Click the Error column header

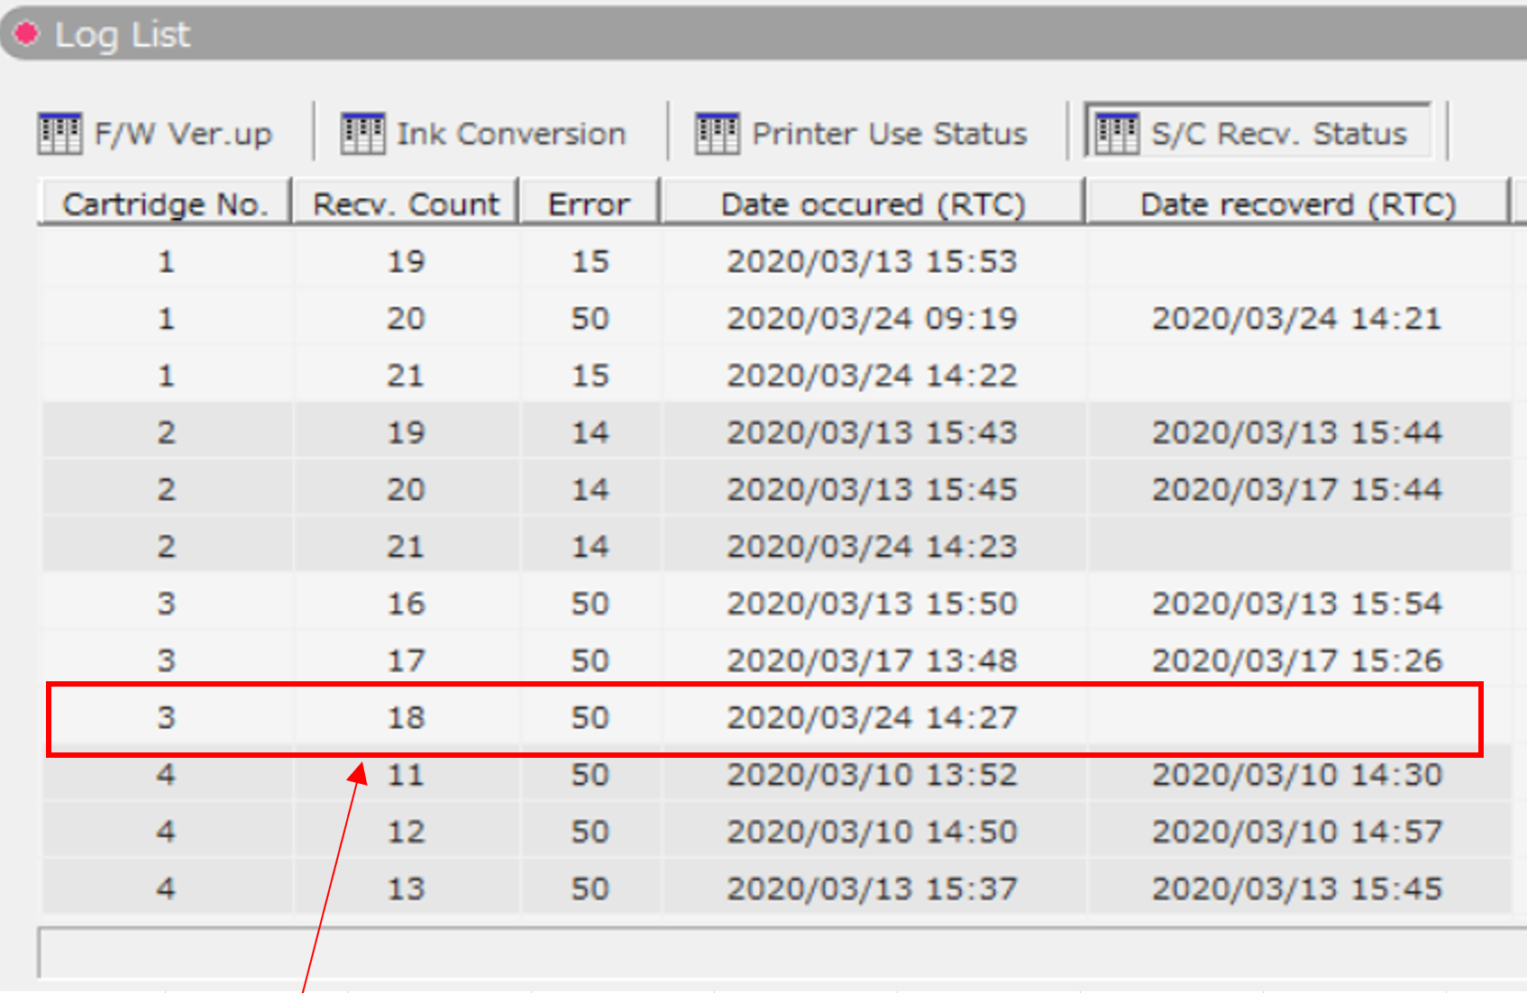[590, 205]
